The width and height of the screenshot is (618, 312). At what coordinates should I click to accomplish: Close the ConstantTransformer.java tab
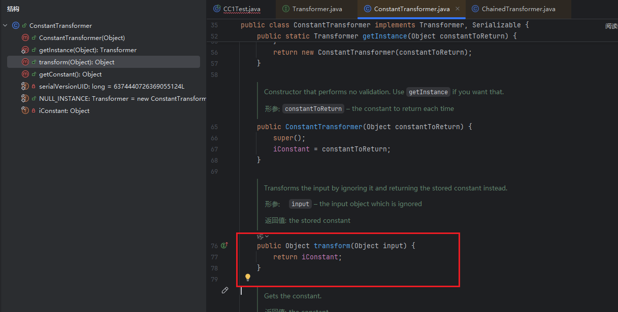click(457, 9)
